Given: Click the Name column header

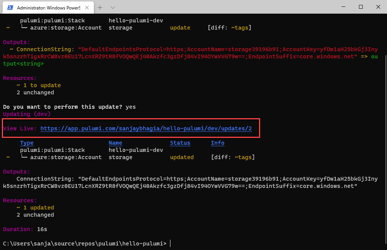Looking at the screenshot, I should [x=115, y=143].
